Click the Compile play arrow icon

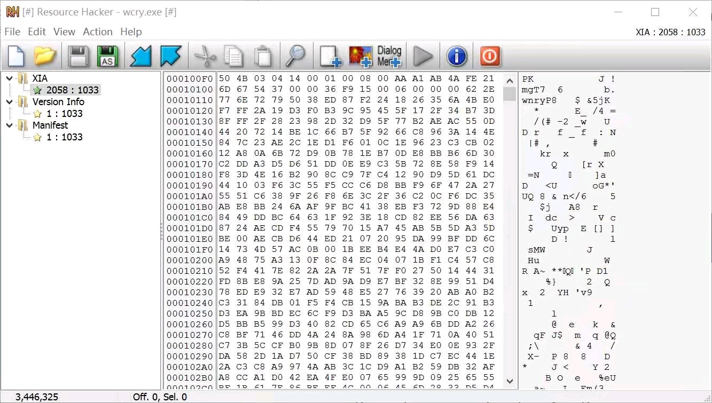click(x=423, y=56)
